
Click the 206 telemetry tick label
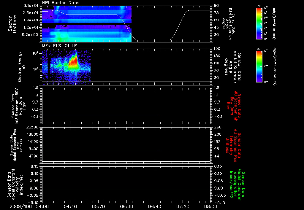(217, 134)
